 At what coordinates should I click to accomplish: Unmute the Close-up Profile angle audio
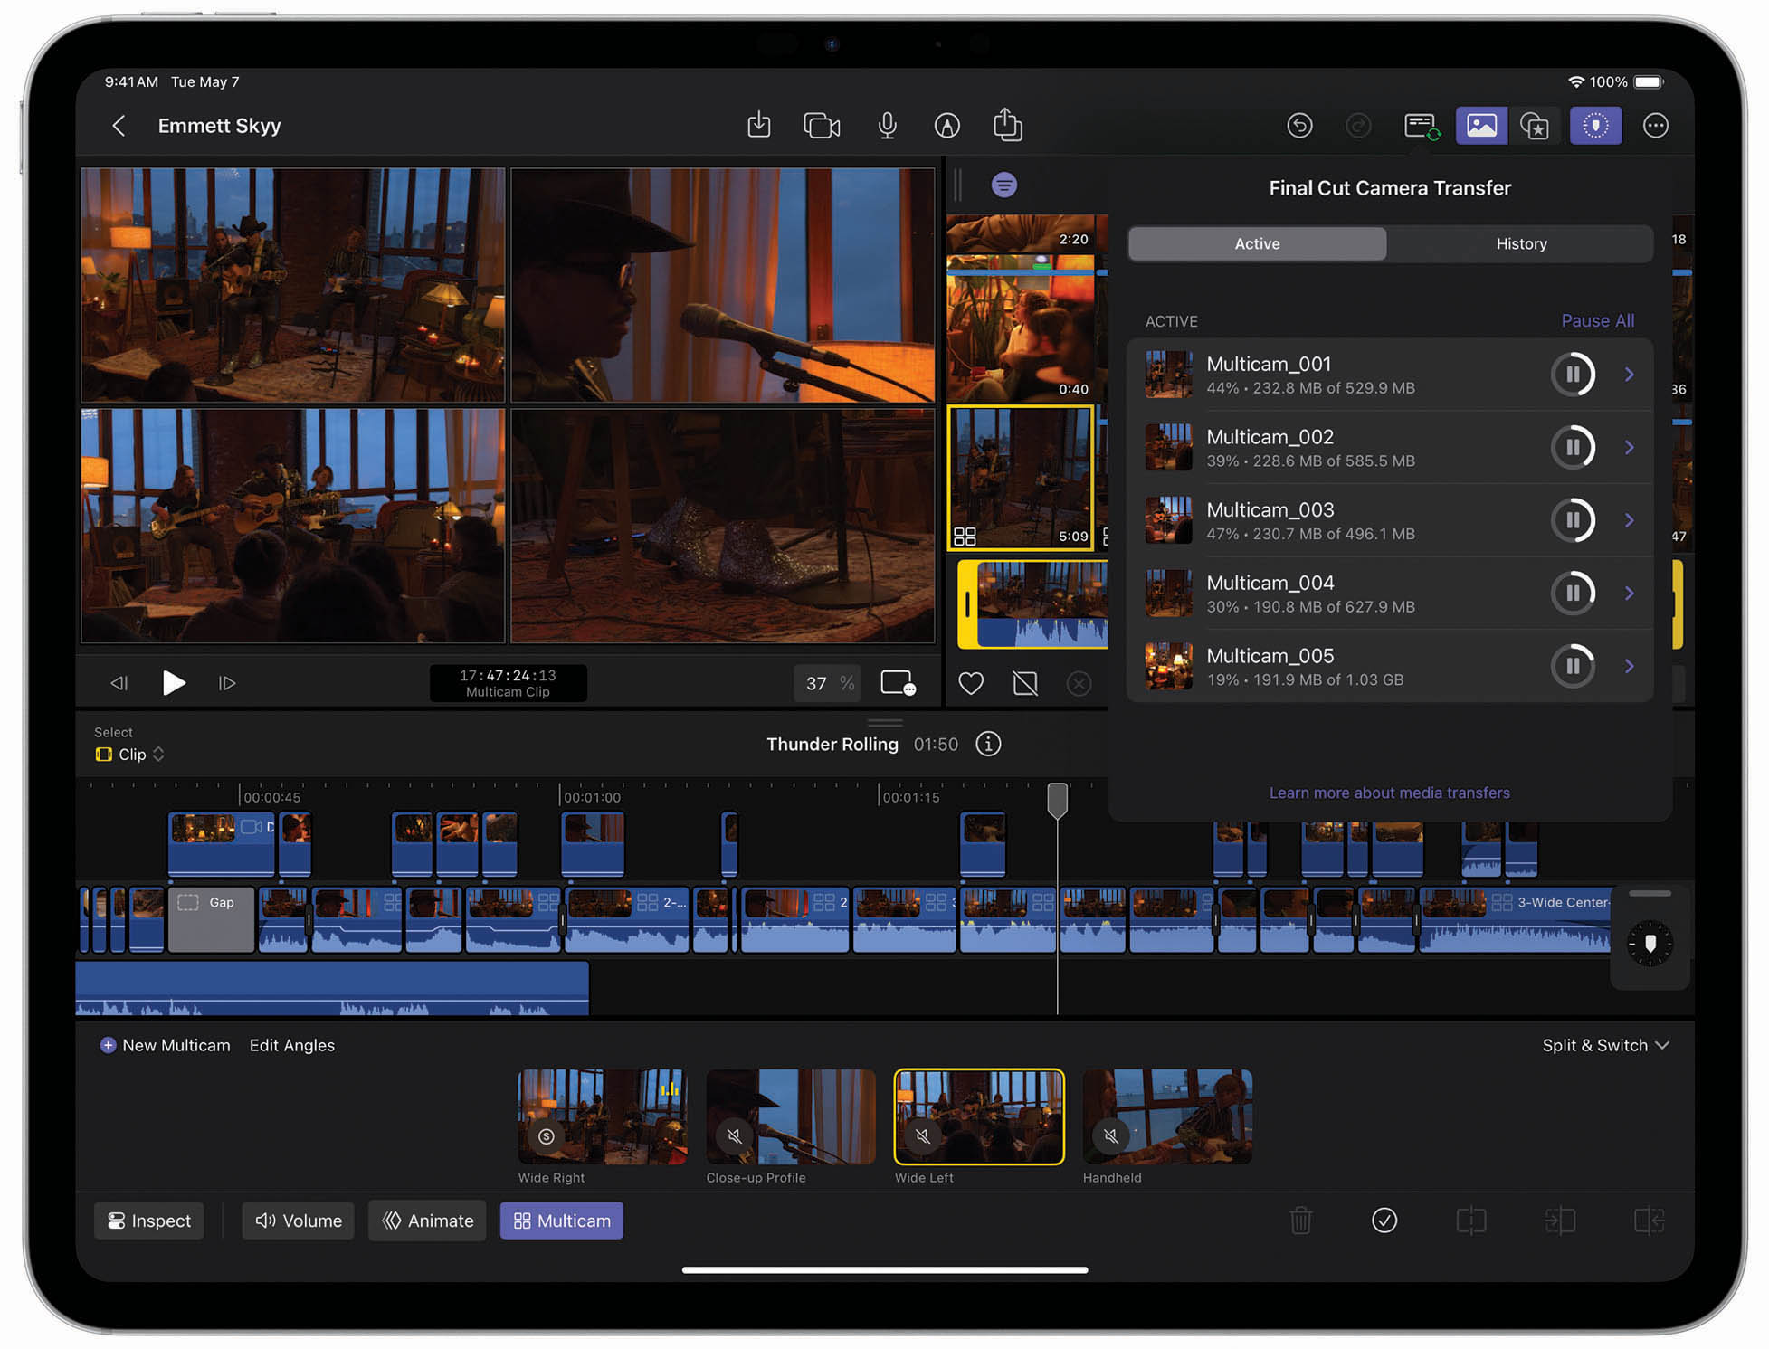tap(734, 1135)
